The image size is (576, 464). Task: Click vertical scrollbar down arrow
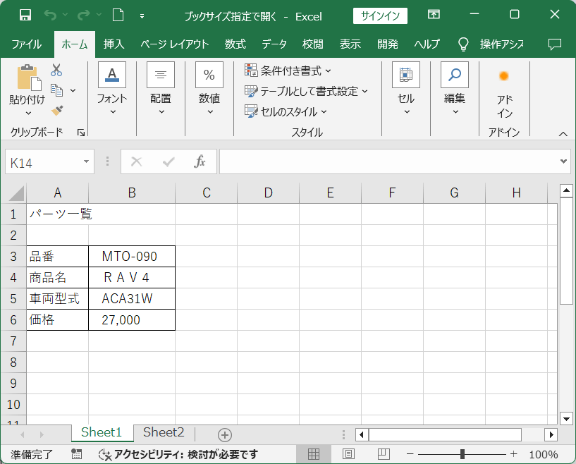point(566,418)
